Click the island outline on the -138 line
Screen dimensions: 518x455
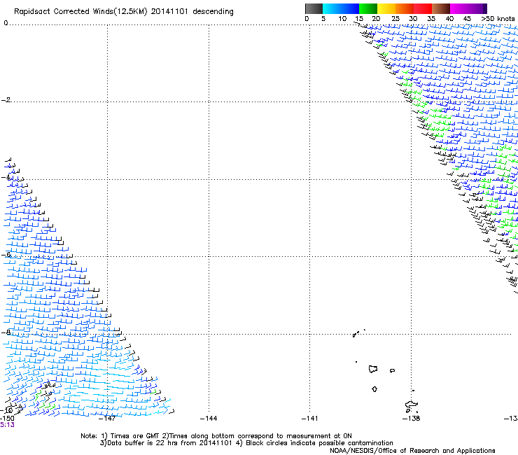pos(412,405)
